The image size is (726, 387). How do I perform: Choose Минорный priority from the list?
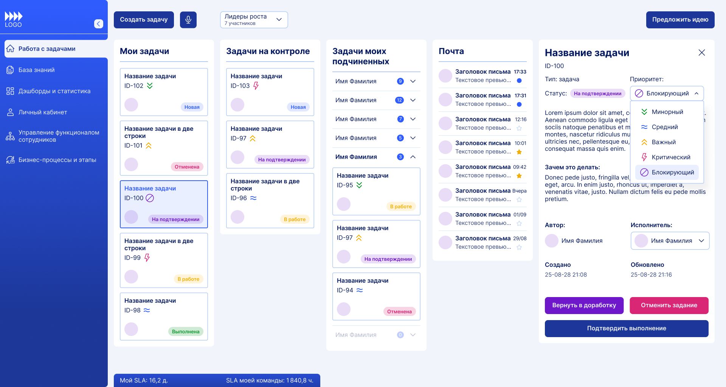[667, 112]
